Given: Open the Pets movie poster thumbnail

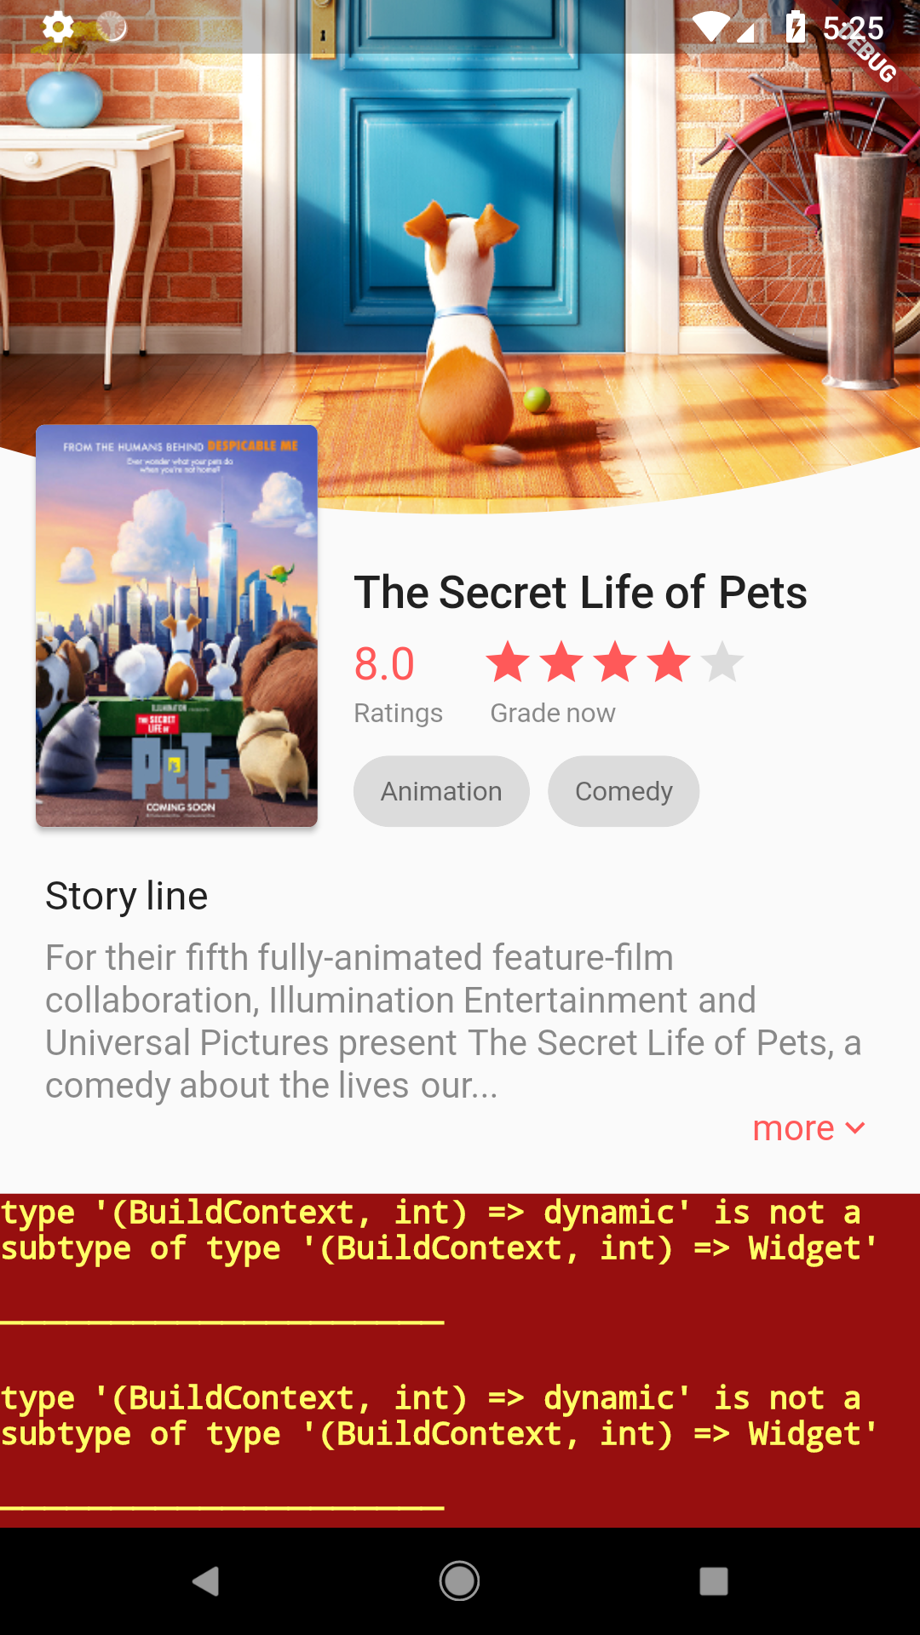Looking at the screenshot, I should [176, 626].
